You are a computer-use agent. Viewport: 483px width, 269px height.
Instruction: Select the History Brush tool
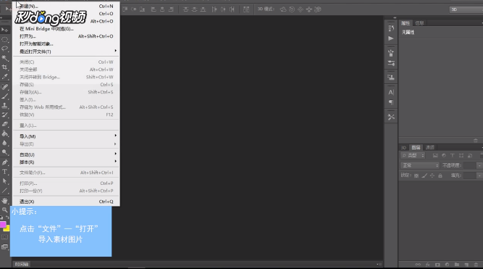coord(4,115)
